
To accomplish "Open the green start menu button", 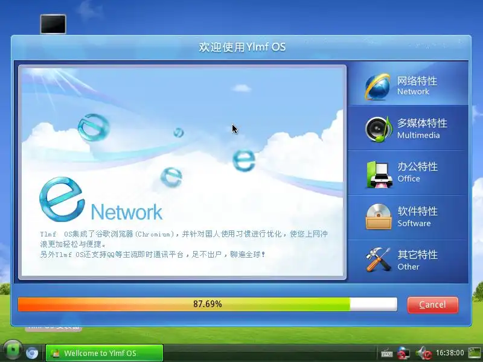I will pyautogui.click(x=12, y=351).
